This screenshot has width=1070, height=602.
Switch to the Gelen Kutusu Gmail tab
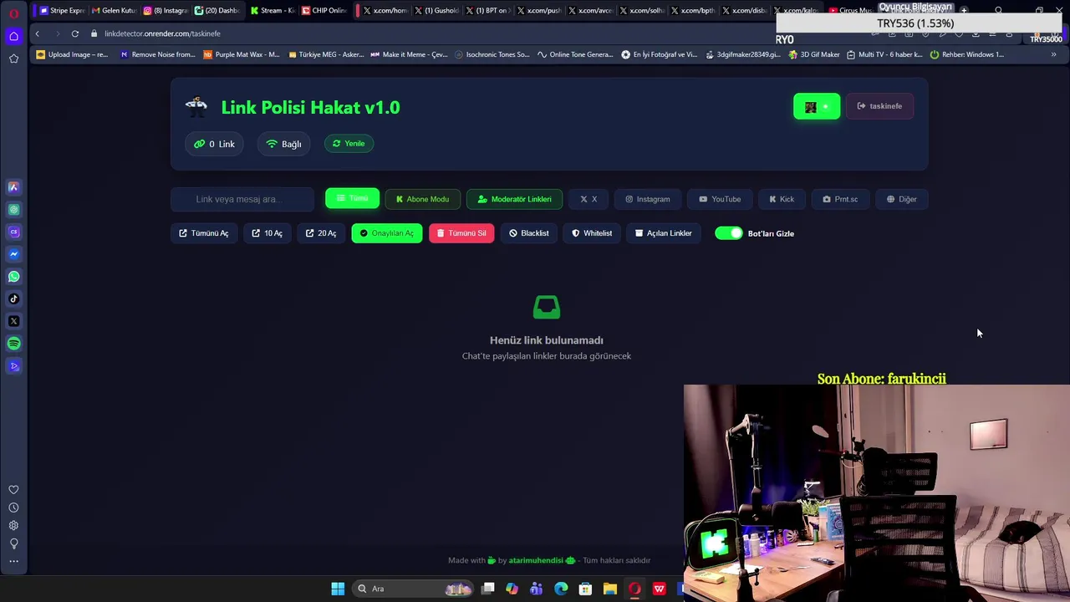115,10
